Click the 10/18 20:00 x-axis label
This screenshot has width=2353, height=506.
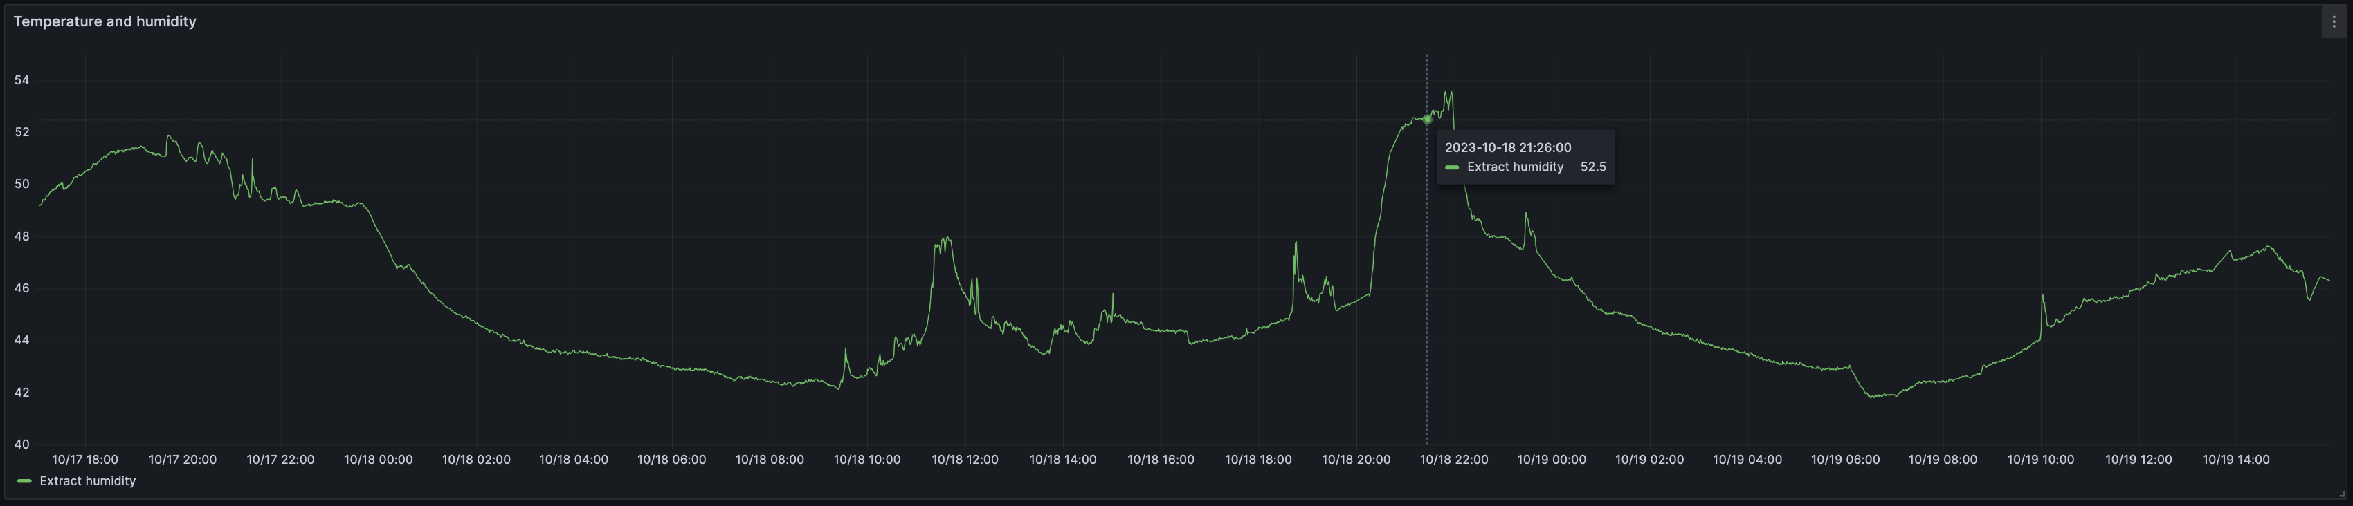pos(1356,460)
